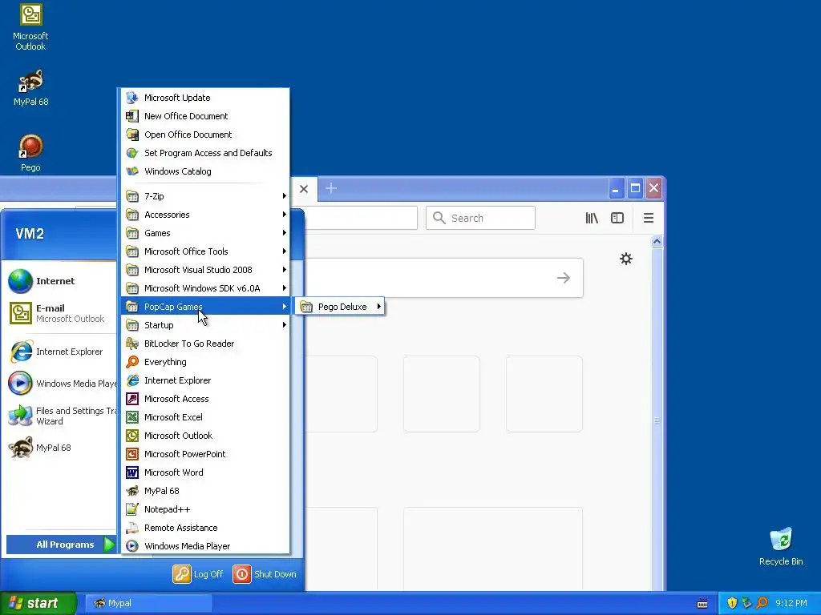
Task: Open a new tab in Mypal
Action: [331, 188]
